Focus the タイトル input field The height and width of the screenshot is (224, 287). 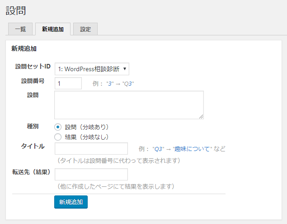click(91, 149)
